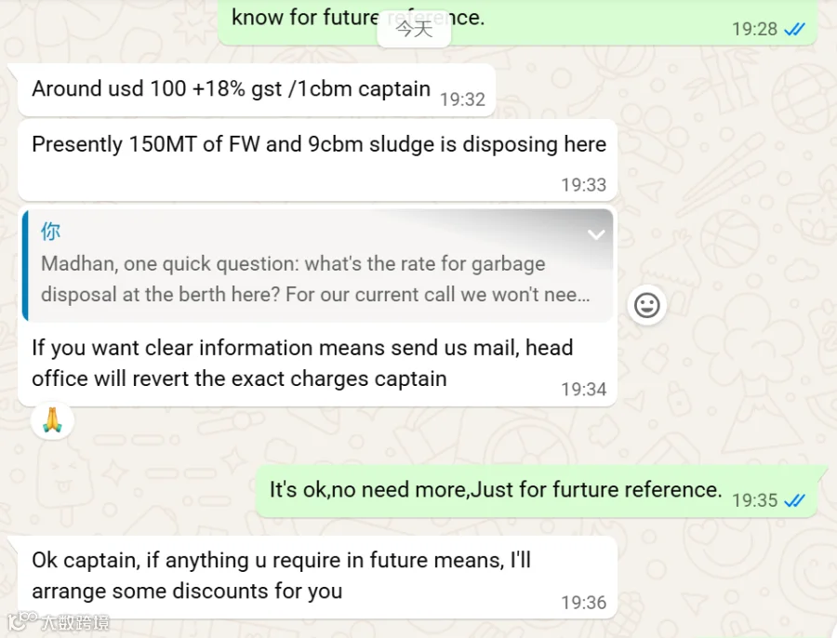The image size is (837, 638).
Task: Click the 19:32 timestamp
Action: (462, 100)
